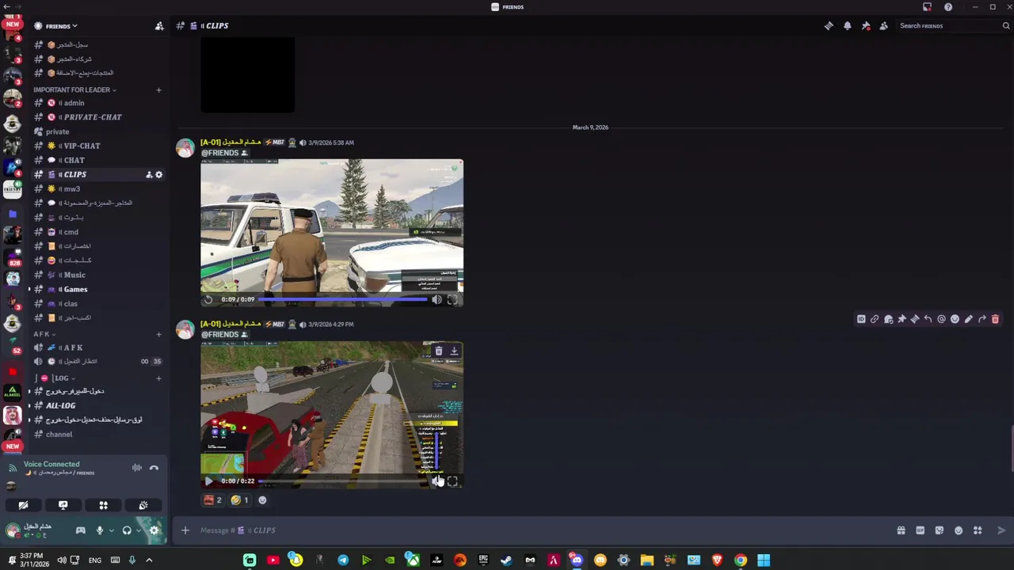Image resolution: width=1014 pixels, height=570 pixels.
Task: Pin the message via hover toolbar
Action: point(902,319)
